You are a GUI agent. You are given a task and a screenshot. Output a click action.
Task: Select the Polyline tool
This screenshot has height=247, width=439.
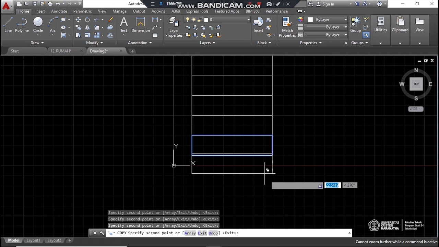click(x=22, y=25)
